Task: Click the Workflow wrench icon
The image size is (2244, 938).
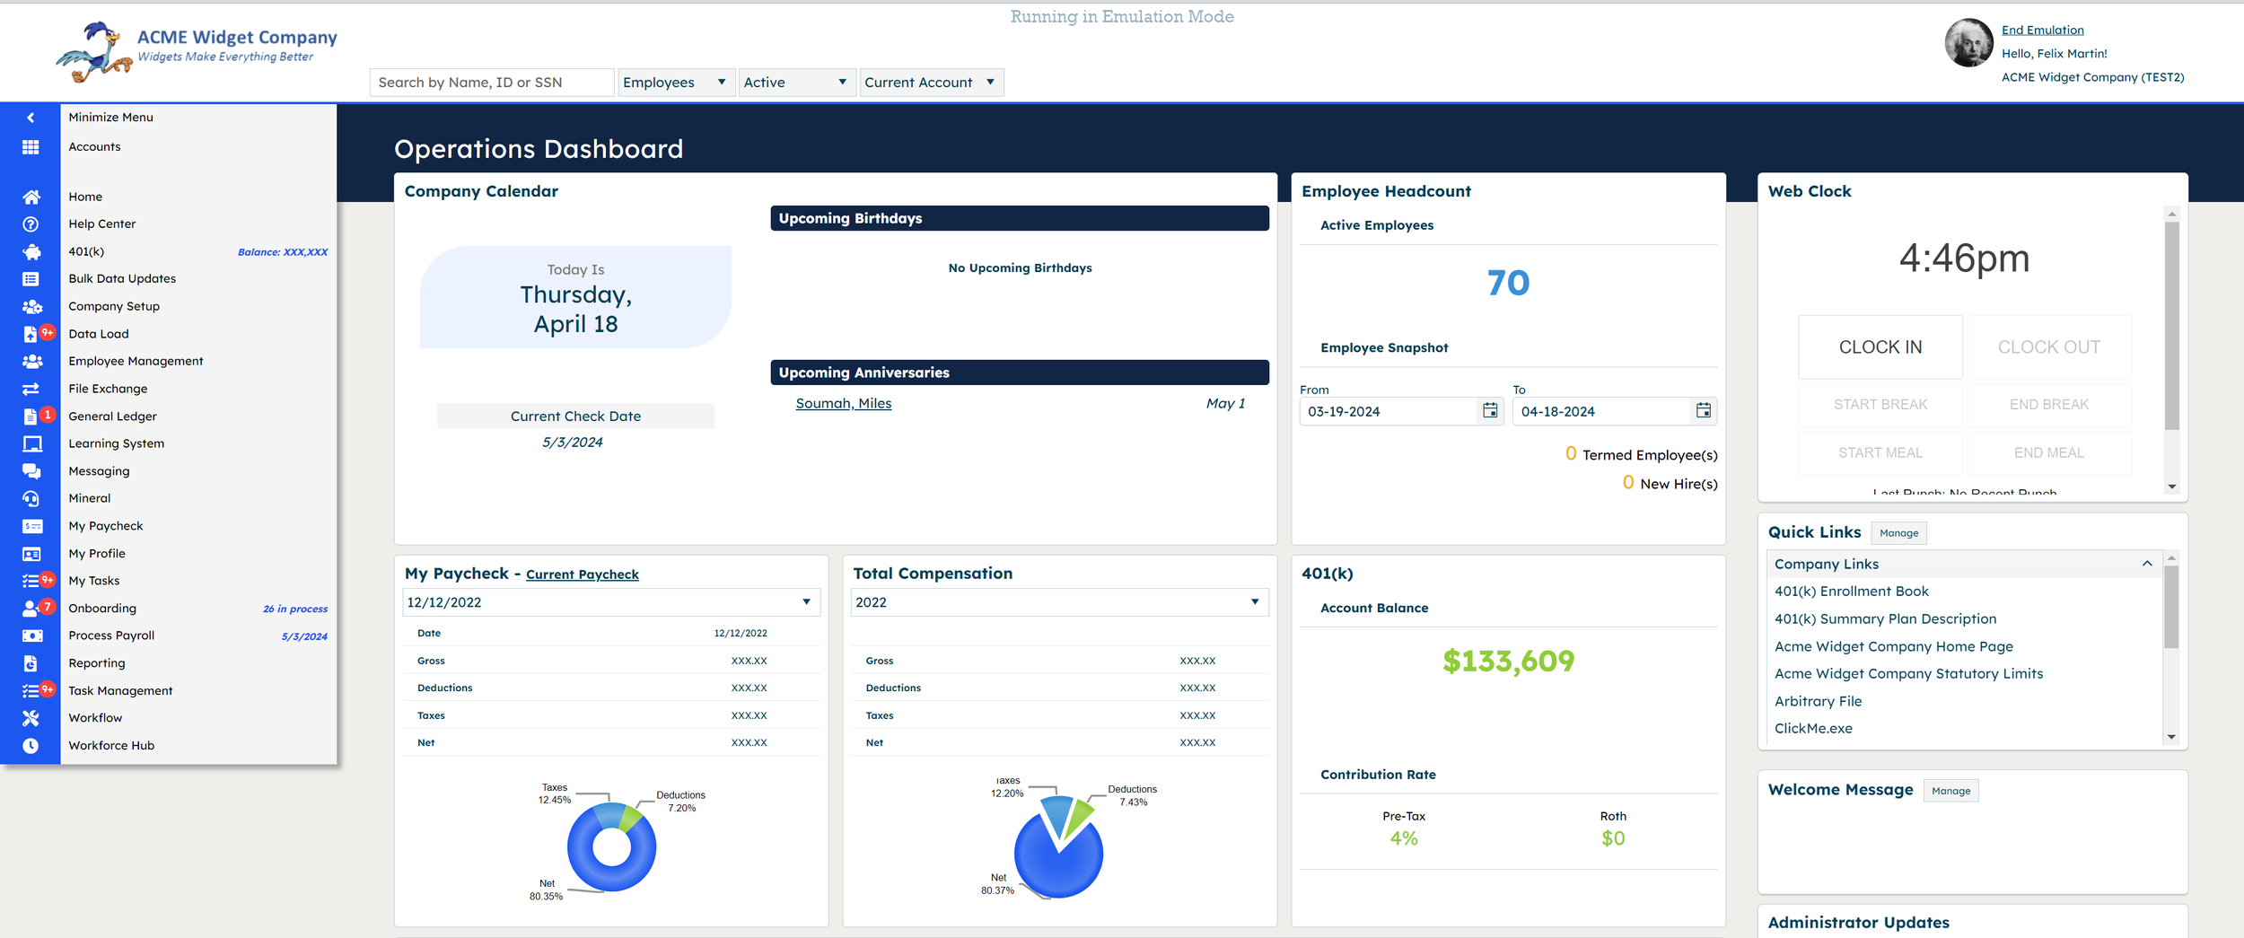Action: pos(31,717)
